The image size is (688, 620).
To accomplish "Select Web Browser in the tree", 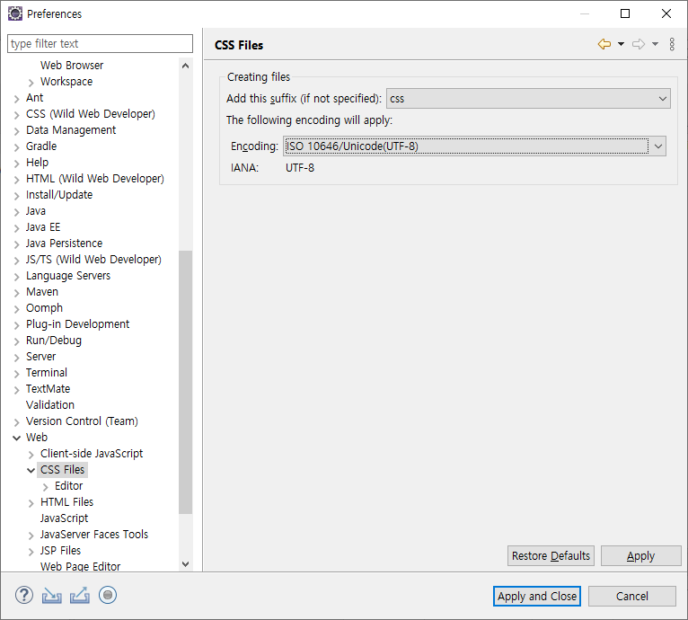I will coord(72,66).
